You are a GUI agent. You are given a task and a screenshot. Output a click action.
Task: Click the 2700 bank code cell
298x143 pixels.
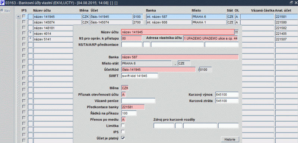138,22
